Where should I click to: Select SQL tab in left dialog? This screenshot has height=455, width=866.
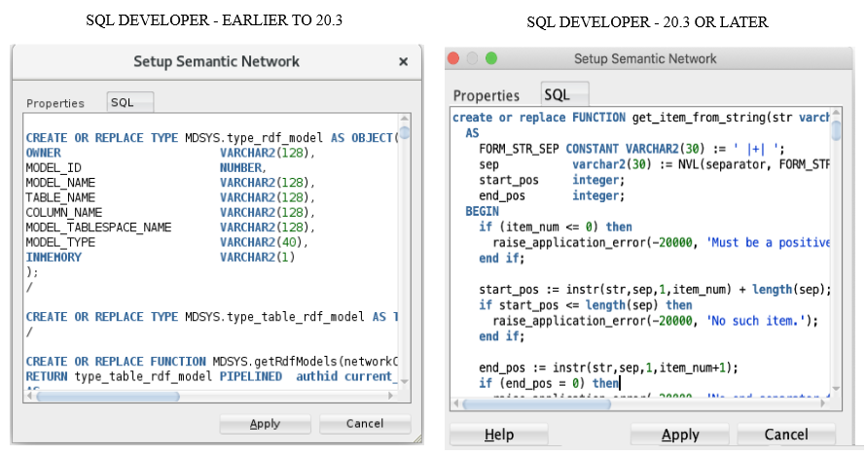click(129, 102)
